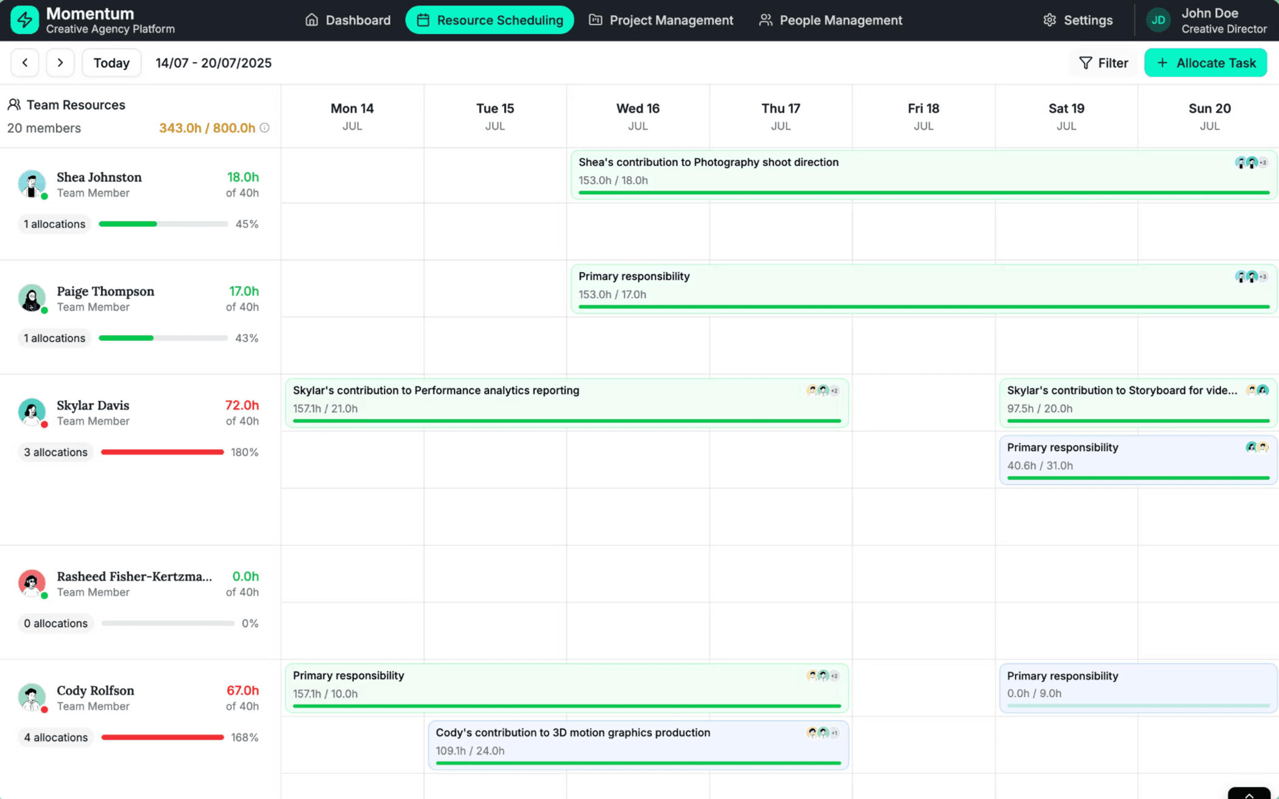
Task: Open Settings via the gear icon
Action: click(x=1049, y=20)
